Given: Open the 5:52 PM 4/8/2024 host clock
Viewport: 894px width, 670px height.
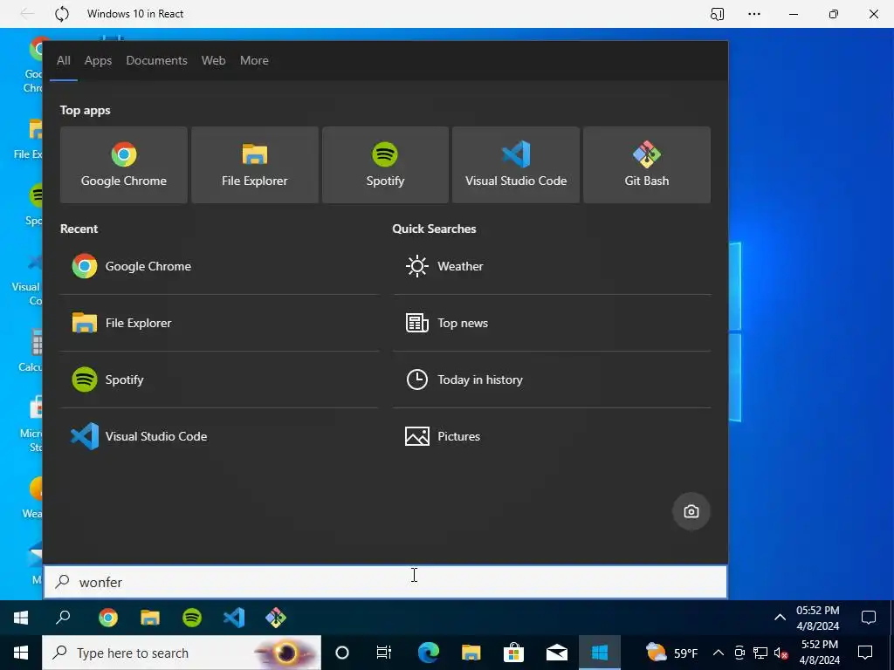Looking at the screenshot, I should 819,653.
